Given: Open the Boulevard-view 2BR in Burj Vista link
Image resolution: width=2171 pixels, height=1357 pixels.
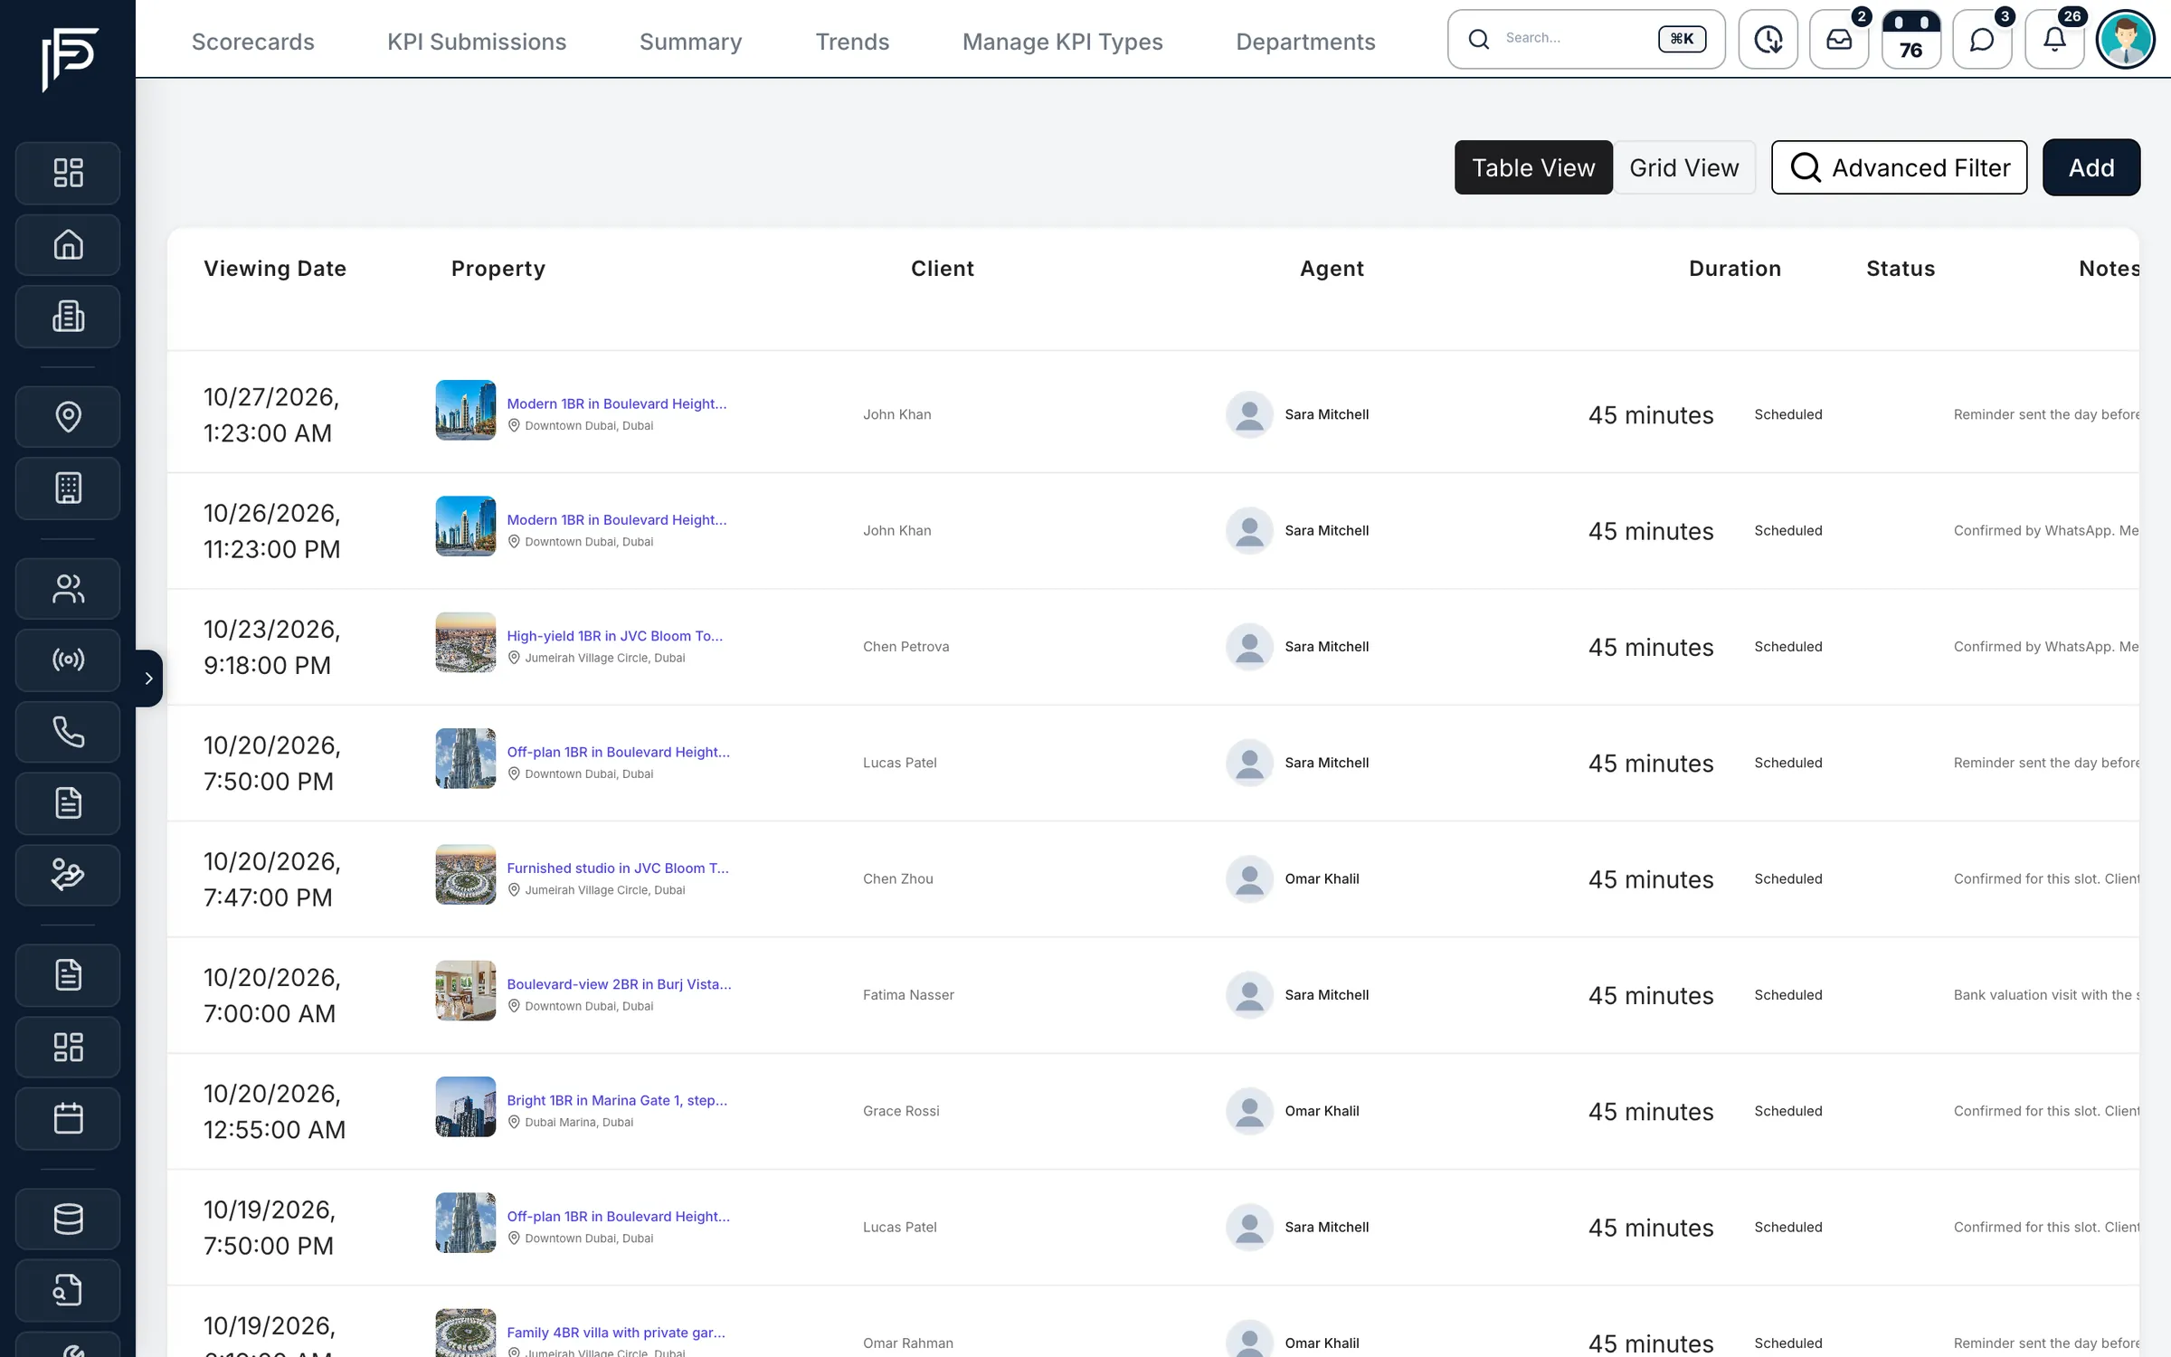Looking at the screenshot, I should click(x=619, y=984).
